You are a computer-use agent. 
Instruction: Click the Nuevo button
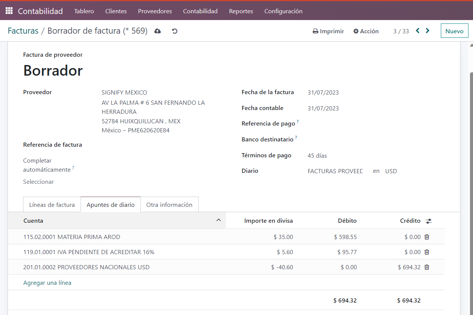pos(454,31)
